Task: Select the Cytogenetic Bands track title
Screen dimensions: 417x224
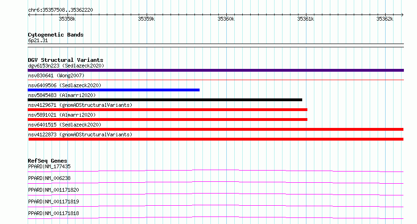Action: coord(56,35)
